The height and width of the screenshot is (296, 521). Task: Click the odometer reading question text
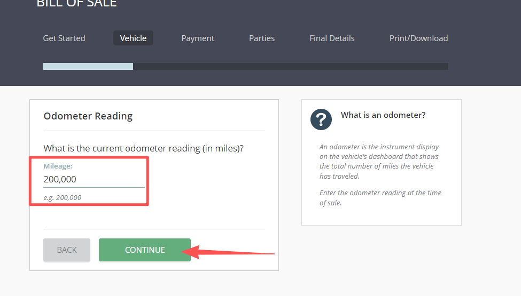point(144,148)
